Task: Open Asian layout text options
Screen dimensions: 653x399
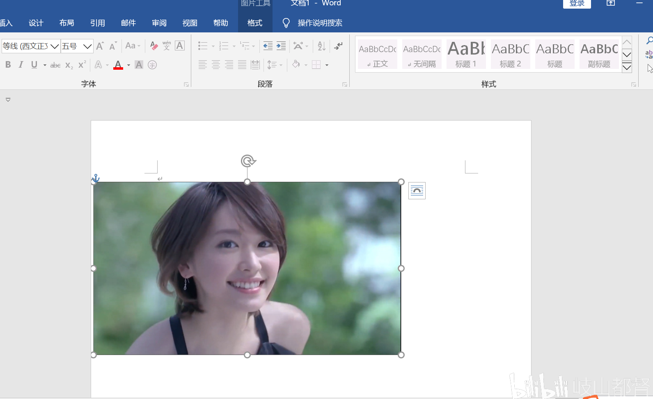Action: pos(298,46)
